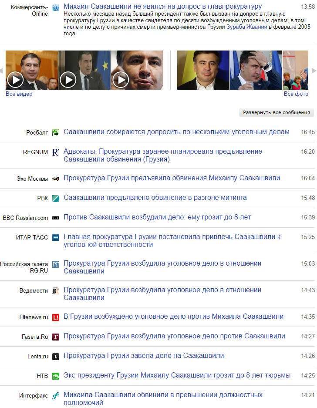Click the Lenta.ru source icon
The width and height of the screenshot is (317, 408).
coord(56,357)
